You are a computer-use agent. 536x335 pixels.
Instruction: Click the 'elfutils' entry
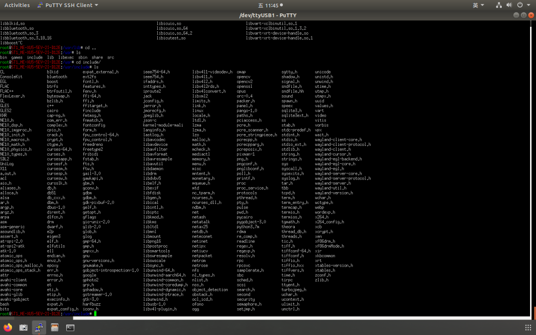point(56,246)
